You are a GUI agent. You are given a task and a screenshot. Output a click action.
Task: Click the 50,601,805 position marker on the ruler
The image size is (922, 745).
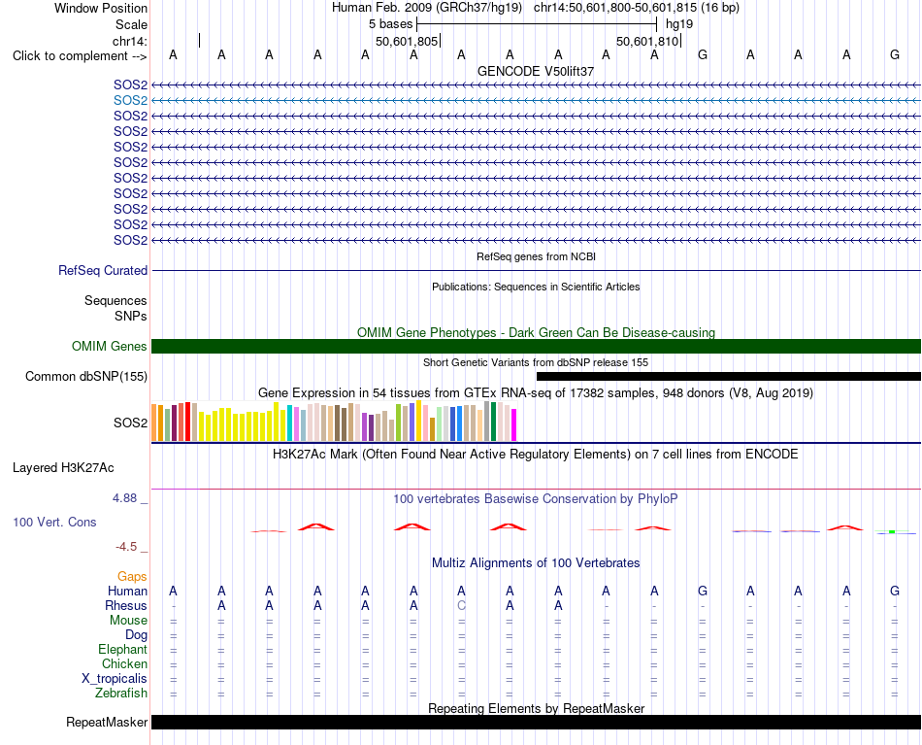(x=407, y=41)
